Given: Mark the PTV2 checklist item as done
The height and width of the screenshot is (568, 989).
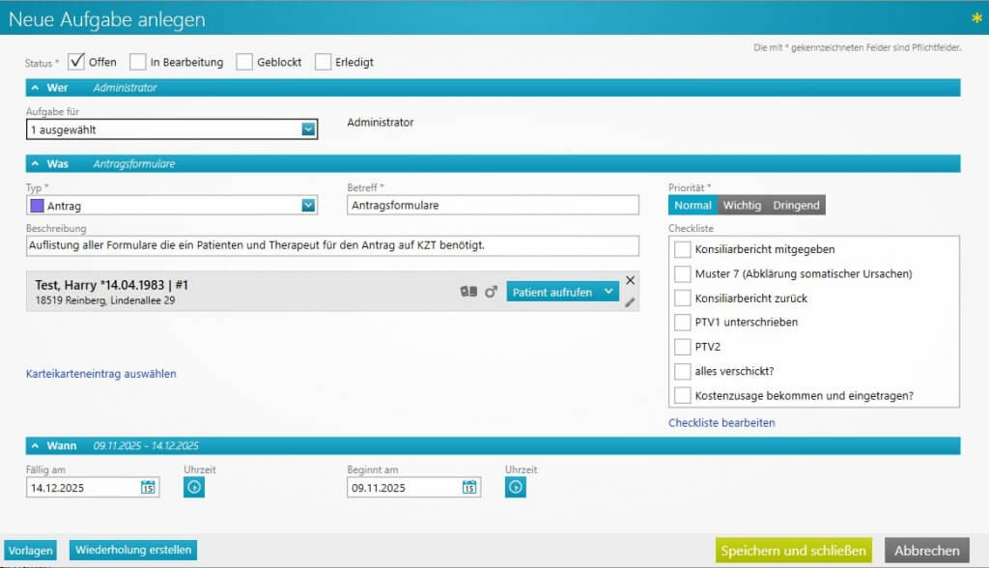Looking at the screenshot, I should [x=683, y=347].
